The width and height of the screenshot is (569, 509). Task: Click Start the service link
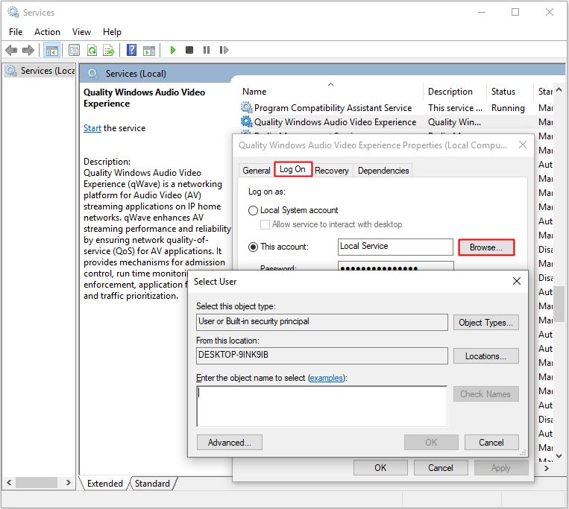coord(92,128)
